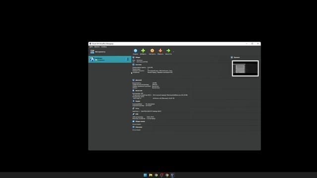Click the USB section header
The height and width of the screenshot is (178, 317).
137,114
